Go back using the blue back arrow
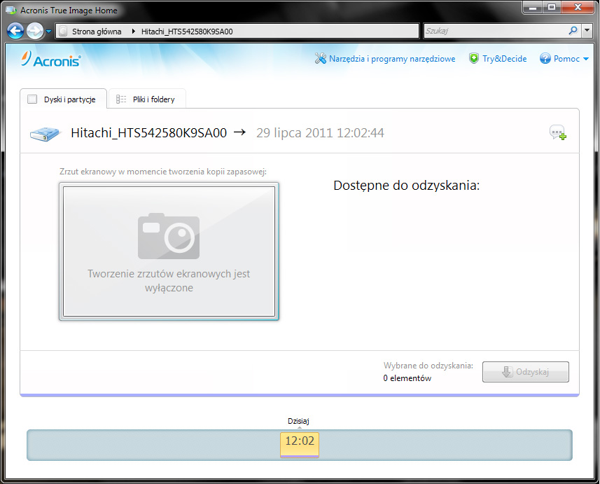Screen dimensions: 600x484 click(x=15, y=31)
